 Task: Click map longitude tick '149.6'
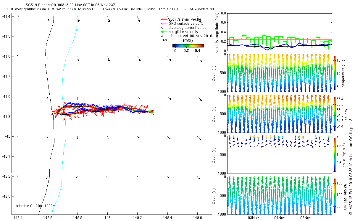point(197,218)
